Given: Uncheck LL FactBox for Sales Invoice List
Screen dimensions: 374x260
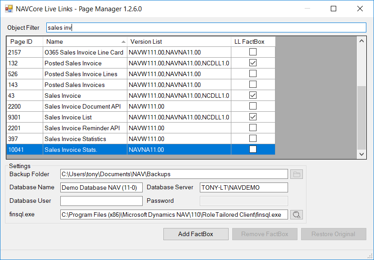Looking at the screenshot, I should pos(252,117).
